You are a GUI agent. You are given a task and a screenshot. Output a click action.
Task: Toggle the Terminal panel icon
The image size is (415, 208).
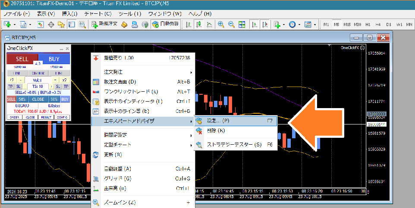pyautogui.click(x=72, y=25)
